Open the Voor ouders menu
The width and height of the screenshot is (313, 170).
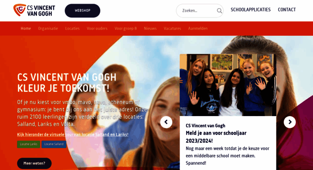pos(97,29)
